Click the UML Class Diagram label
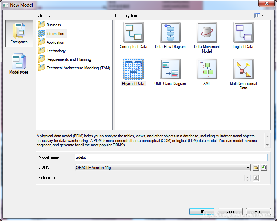 pos(170,84)
